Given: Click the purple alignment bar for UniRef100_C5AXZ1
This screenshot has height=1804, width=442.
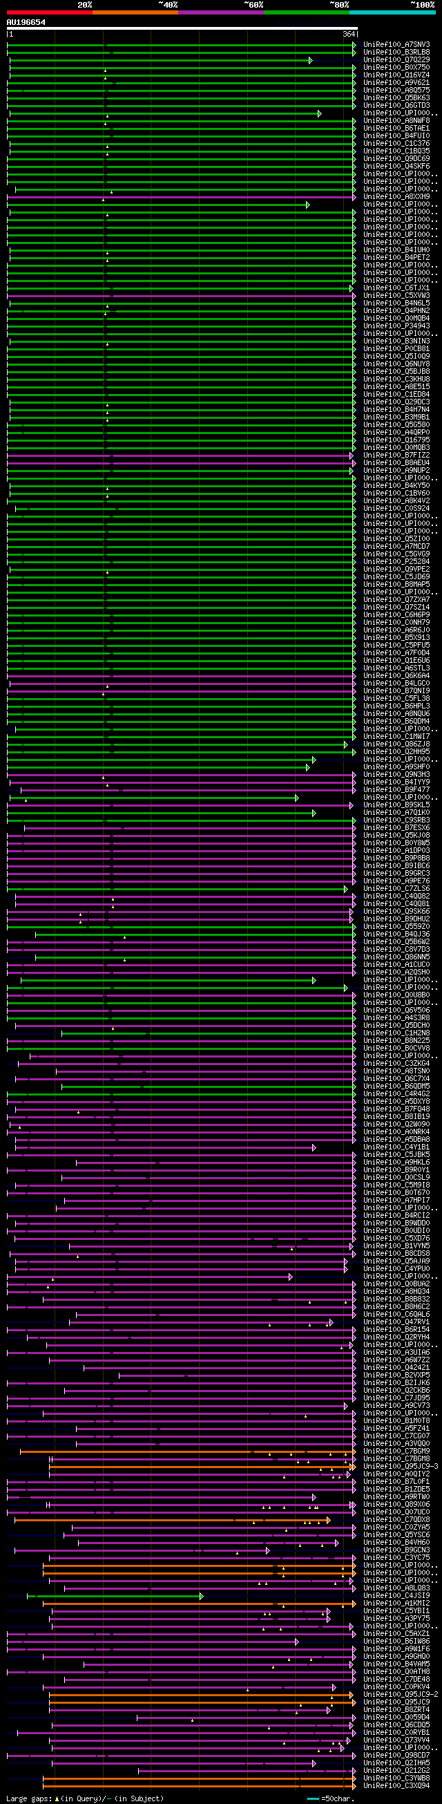Looking at the screenshot, I should pos(180,1634).
